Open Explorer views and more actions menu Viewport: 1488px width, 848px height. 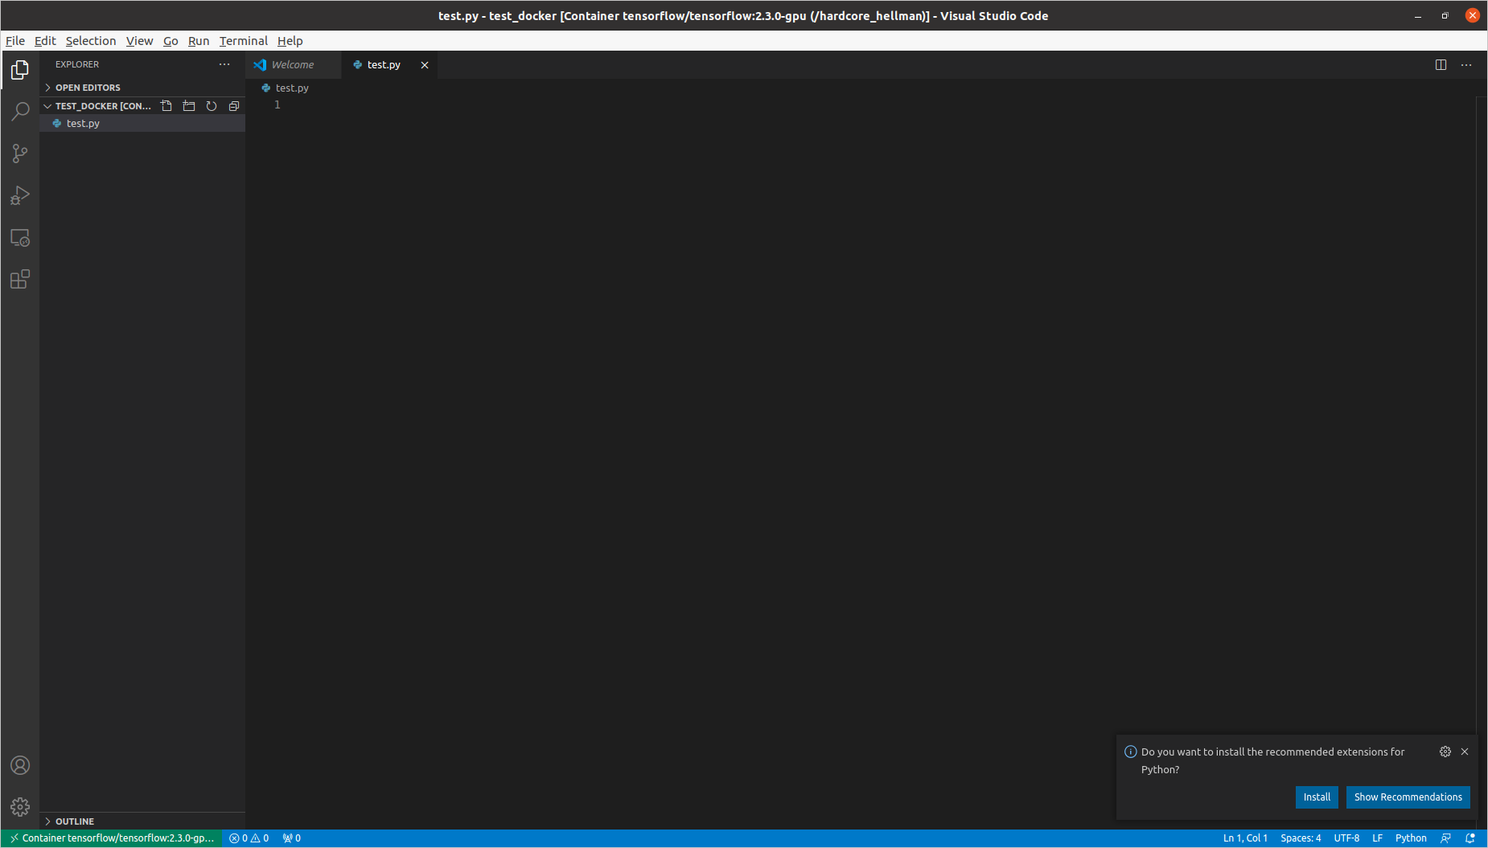[224, 64]
